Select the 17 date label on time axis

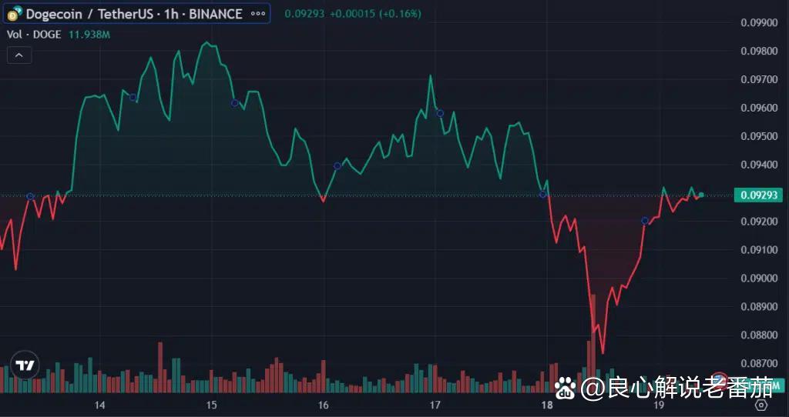point(435,405)
